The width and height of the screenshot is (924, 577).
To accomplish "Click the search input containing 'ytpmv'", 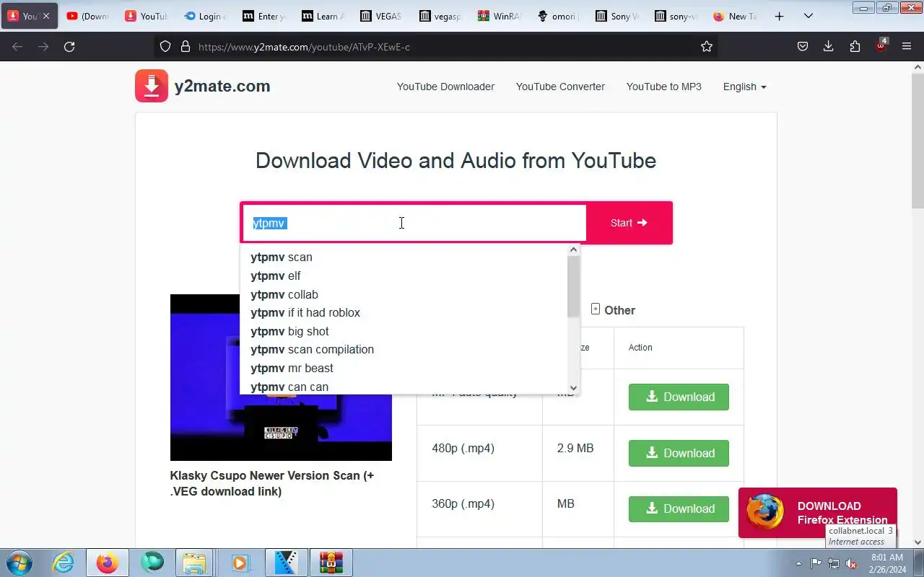I will [414, 223].
